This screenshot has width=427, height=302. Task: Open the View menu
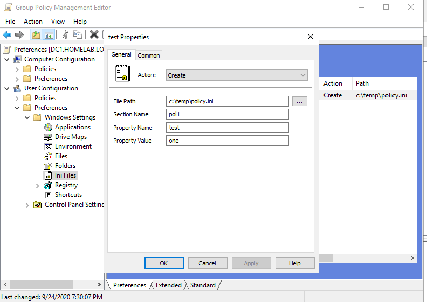(x=58, y=22)
